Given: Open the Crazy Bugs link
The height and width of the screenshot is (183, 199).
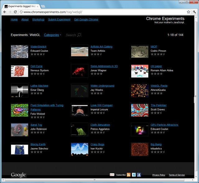Looking at the screenshot, I should 97,144.
